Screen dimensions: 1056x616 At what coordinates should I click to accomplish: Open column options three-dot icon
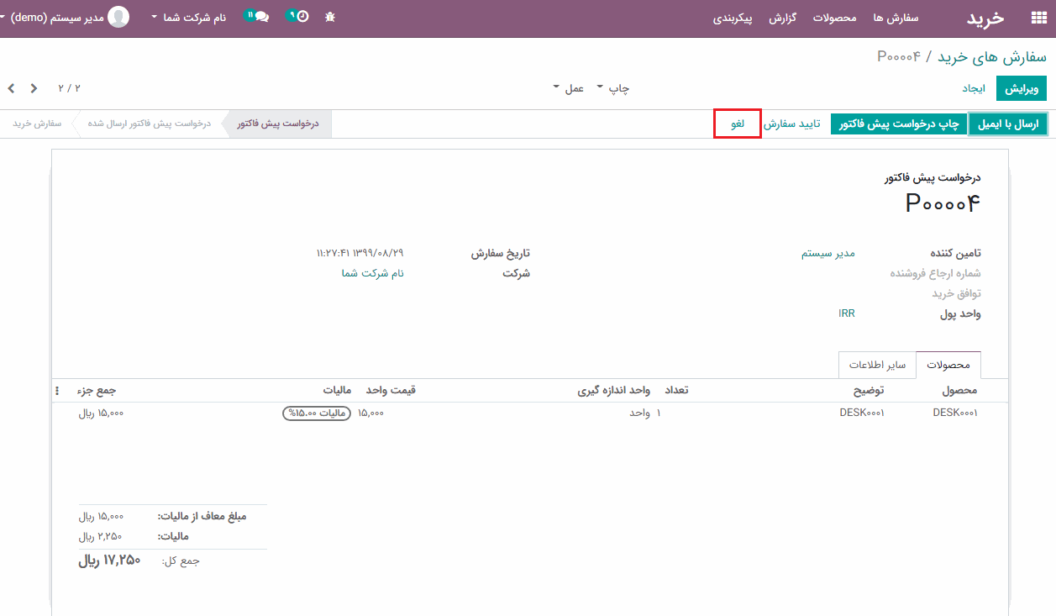57,391
